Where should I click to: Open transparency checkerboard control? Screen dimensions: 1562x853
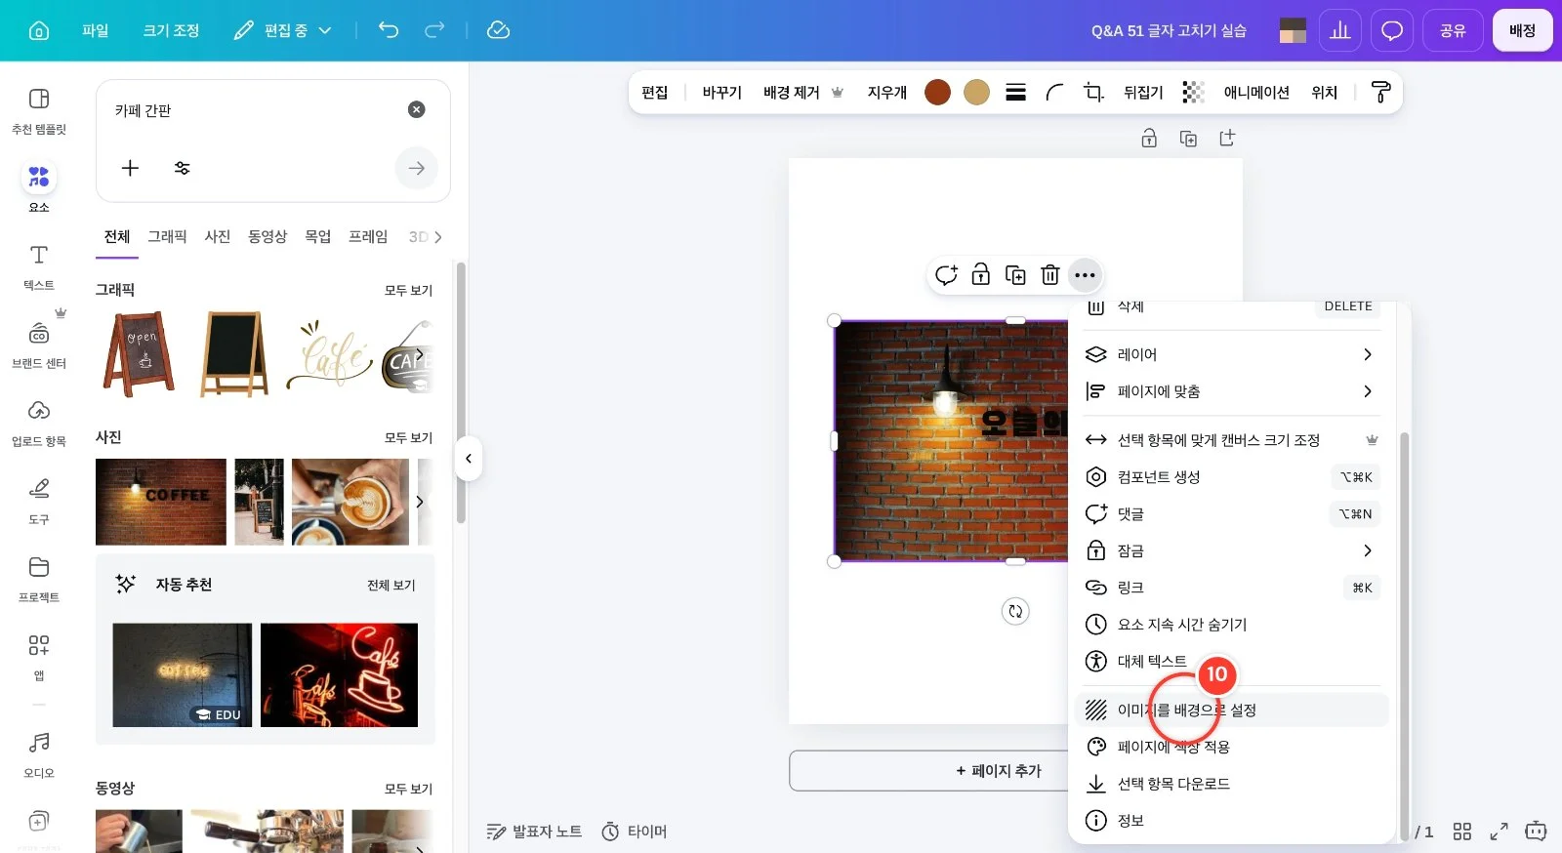1193,92
